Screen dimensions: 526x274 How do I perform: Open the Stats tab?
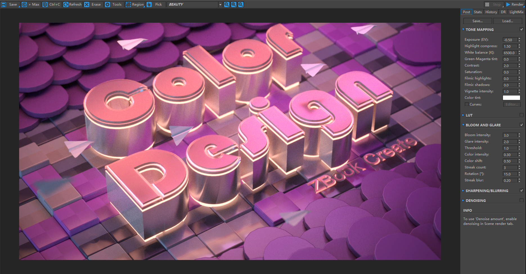(x=478, y=12)
